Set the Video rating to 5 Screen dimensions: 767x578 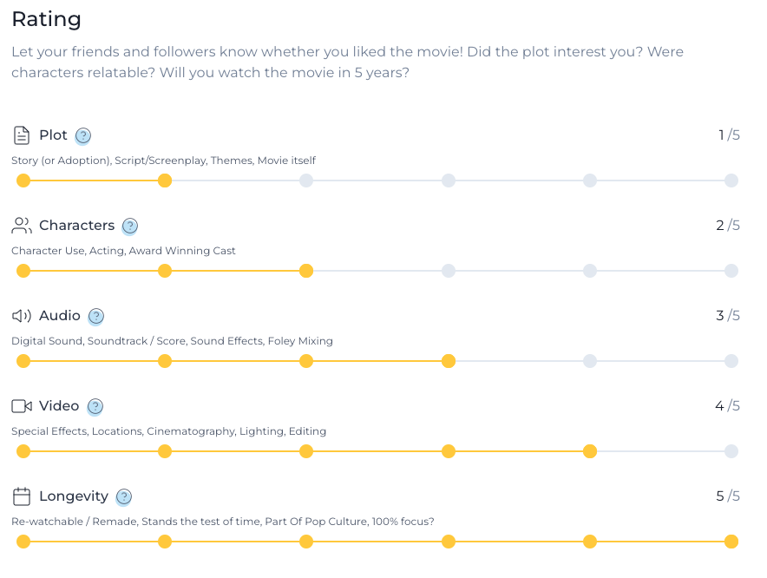[x=731, y=451]
